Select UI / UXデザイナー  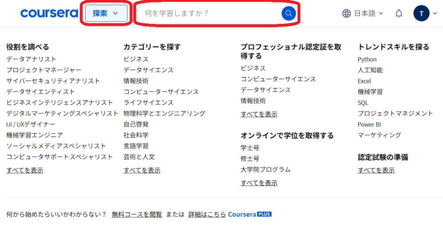(31, 124)
